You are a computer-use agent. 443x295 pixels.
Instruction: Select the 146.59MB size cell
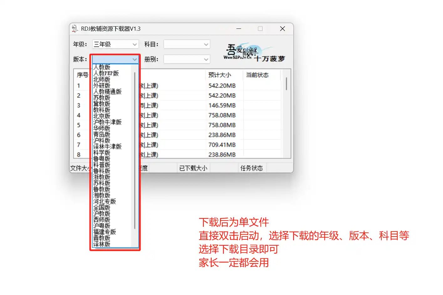(222, 105)
